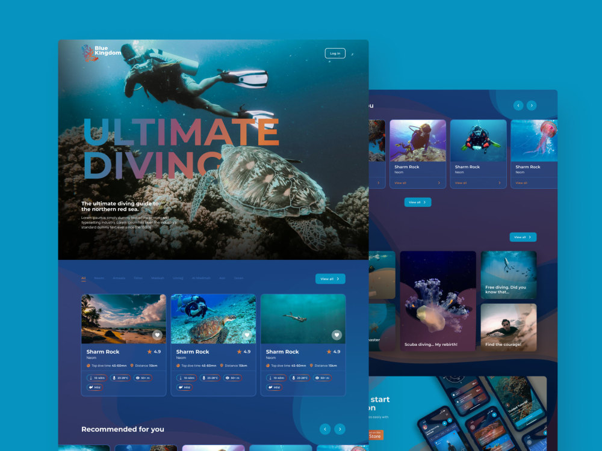Click dive time clock icon on swimmer card
Screen dimensions: 602x451
click(268, 366)
